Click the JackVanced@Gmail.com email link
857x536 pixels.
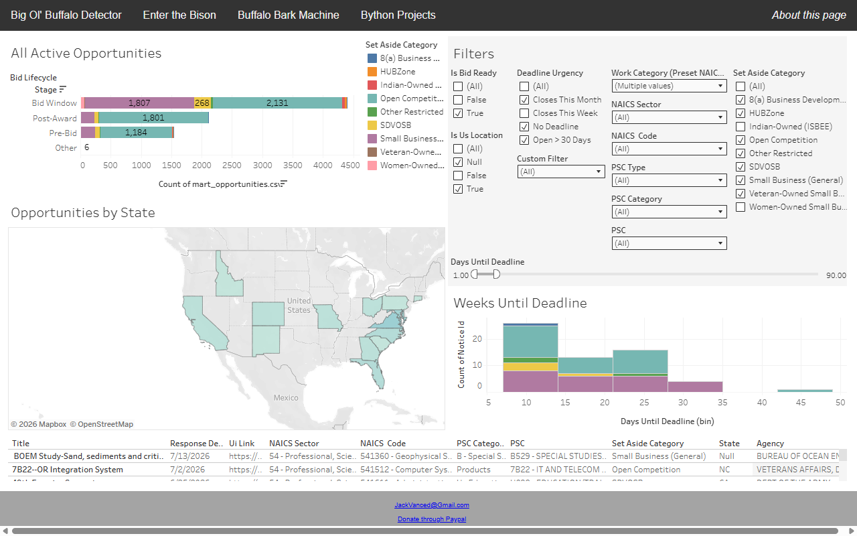pos(432,505)
